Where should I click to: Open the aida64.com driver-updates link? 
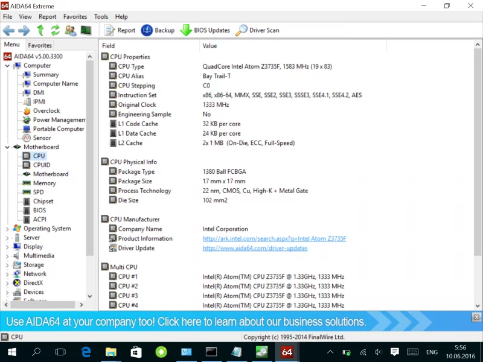click(255, 249)
